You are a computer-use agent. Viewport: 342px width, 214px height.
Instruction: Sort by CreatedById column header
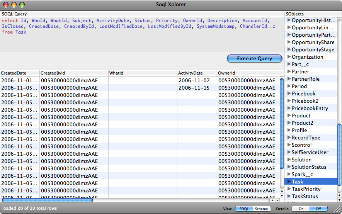[74, 73]
